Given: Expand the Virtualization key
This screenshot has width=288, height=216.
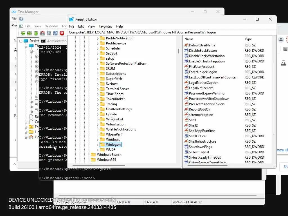Looking at the screenshot, I should (x=98, y=125).
